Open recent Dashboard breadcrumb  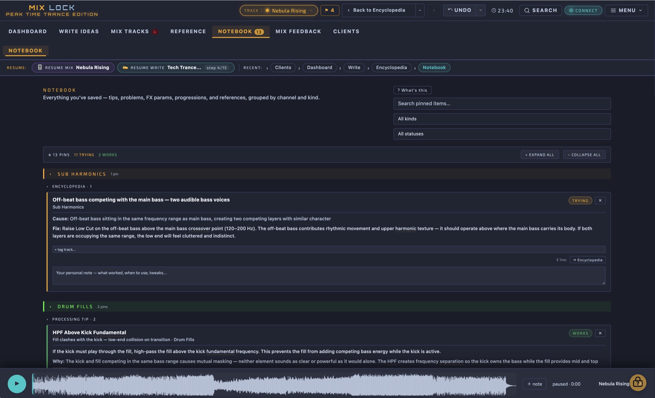(319, 68)
